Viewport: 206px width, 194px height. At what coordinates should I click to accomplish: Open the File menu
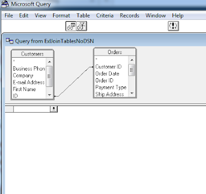(9, 15)
